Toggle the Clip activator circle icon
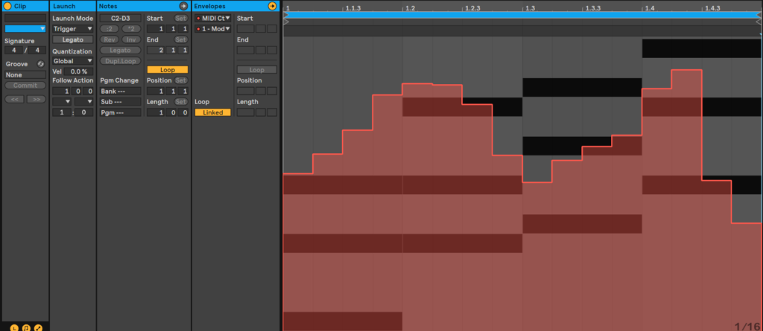The image size is (763, 331). [x=8, y=6]
